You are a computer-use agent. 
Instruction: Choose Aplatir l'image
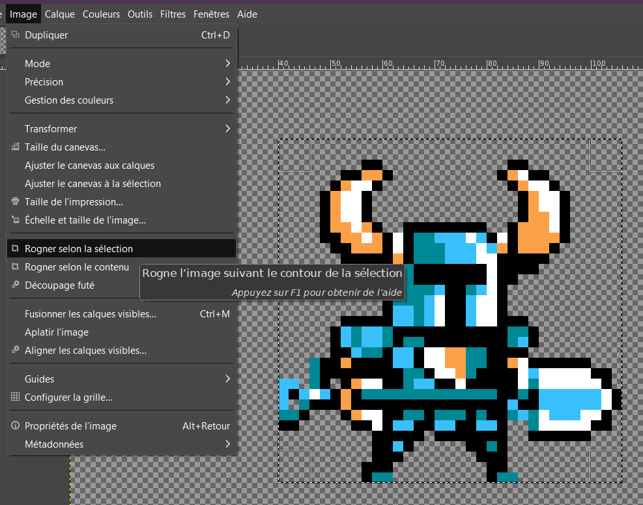pyautogui.click(x=121, y=332)
